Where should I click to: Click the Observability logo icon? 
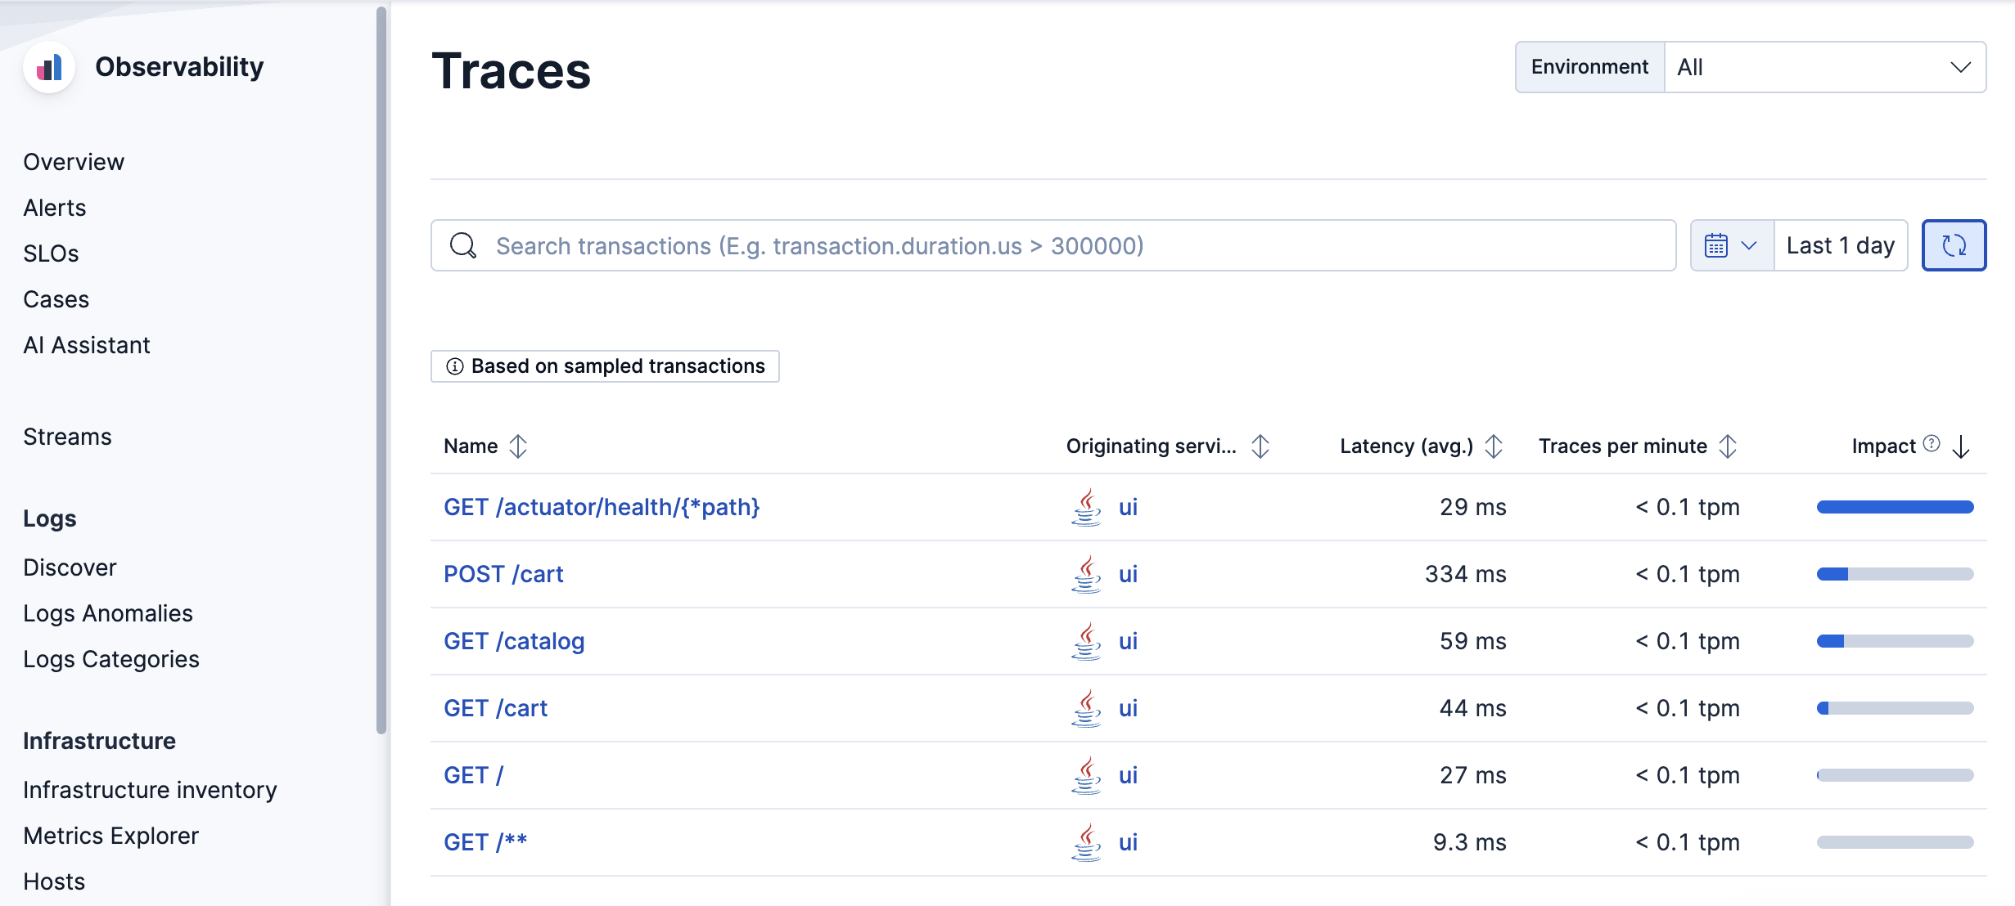[49, 67]
